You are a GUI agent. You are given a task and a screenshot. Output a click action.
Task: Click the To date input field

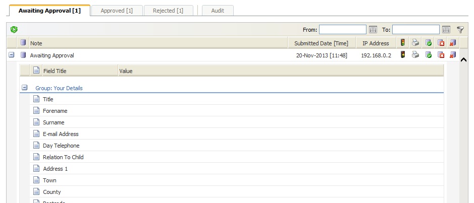pyautogui.click(x=416, y=30)
